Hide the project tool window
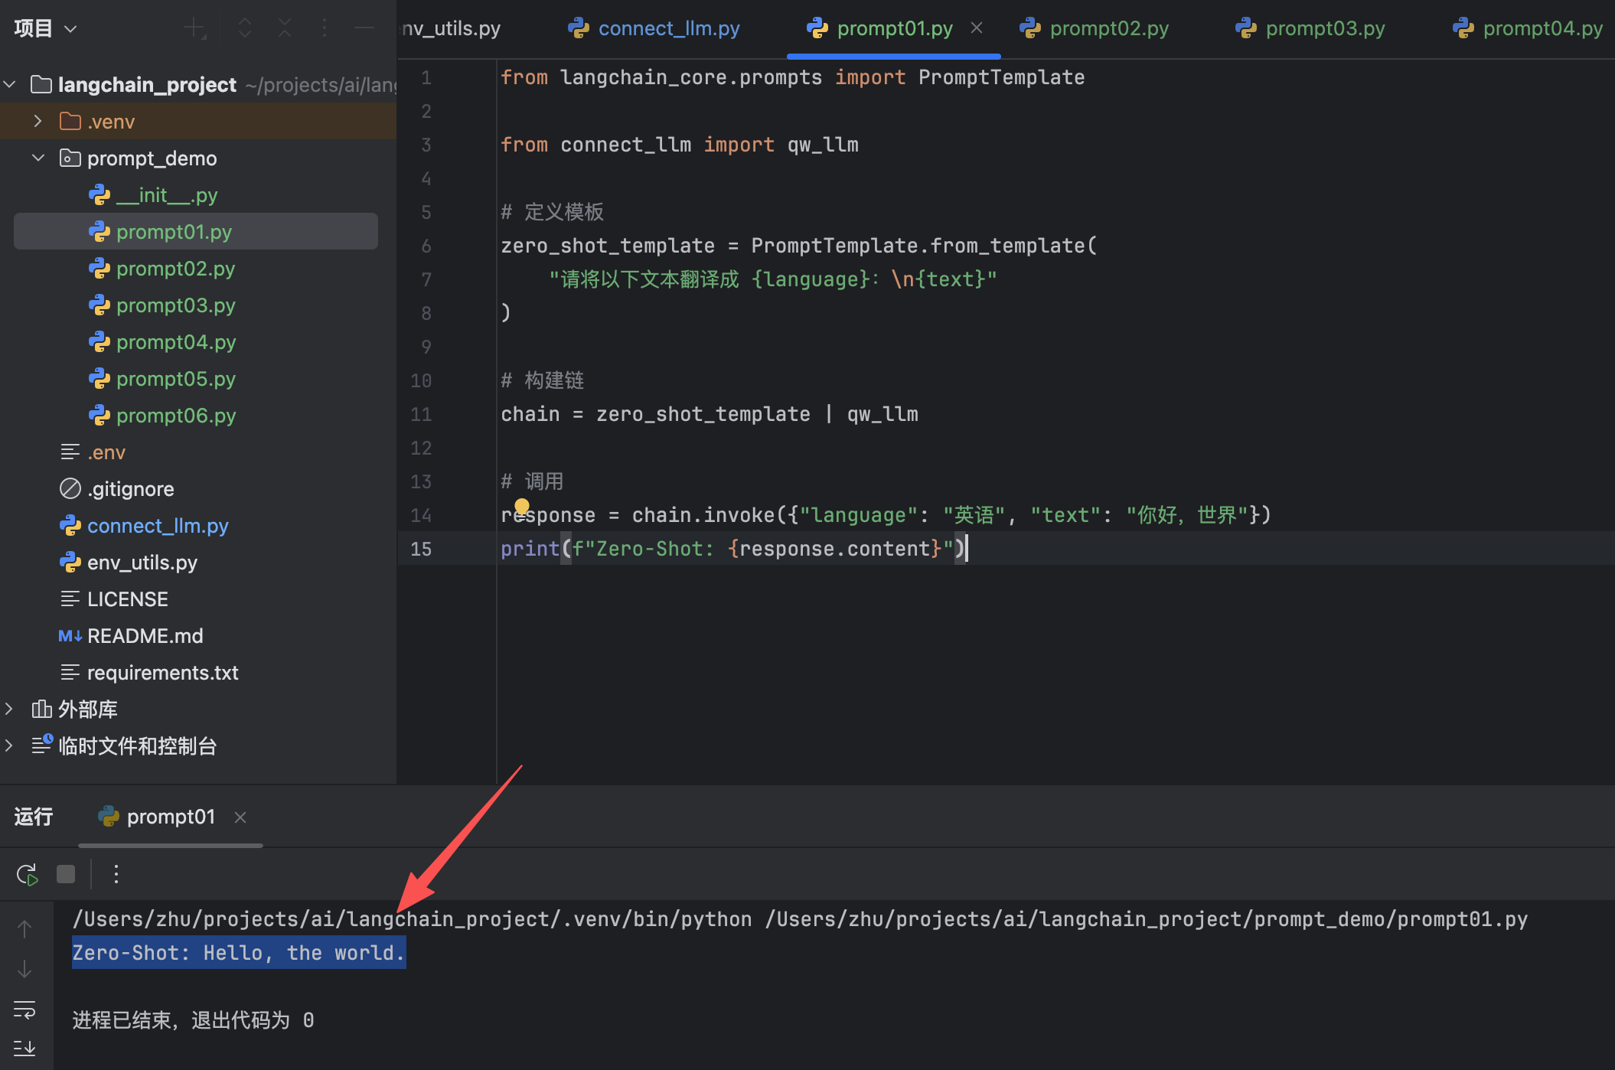Viewport: 1615px width, 1070px height. [364, 28]
